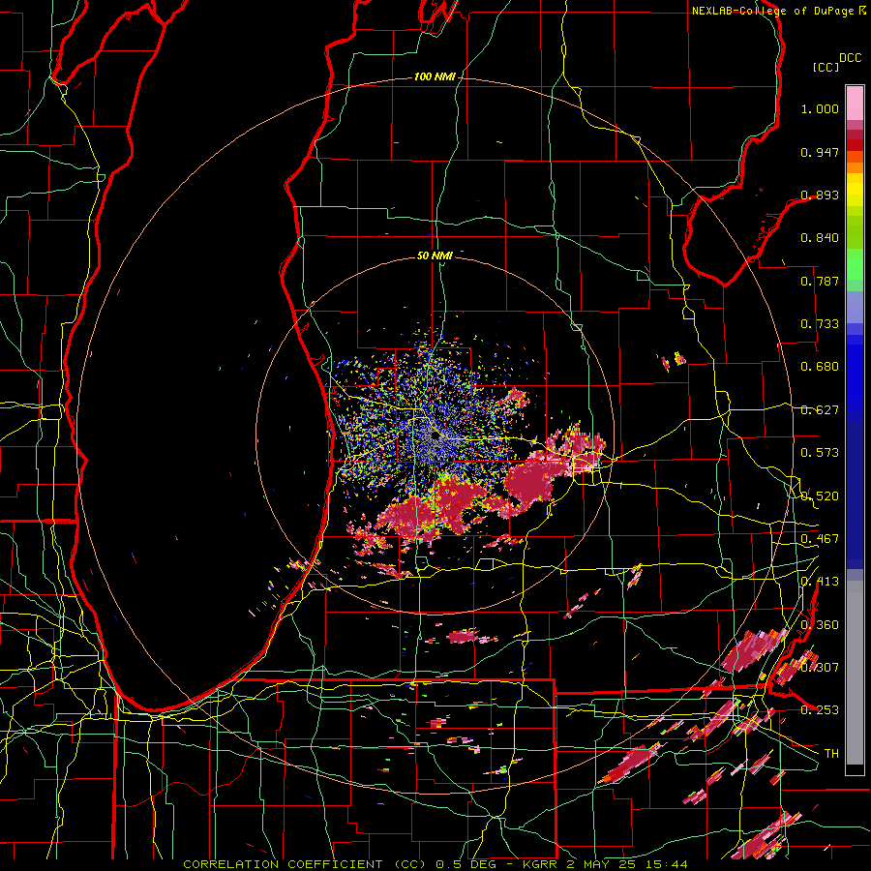Click the DCC label above the color bar
The image size is (871, 871).
pos(851,58)
